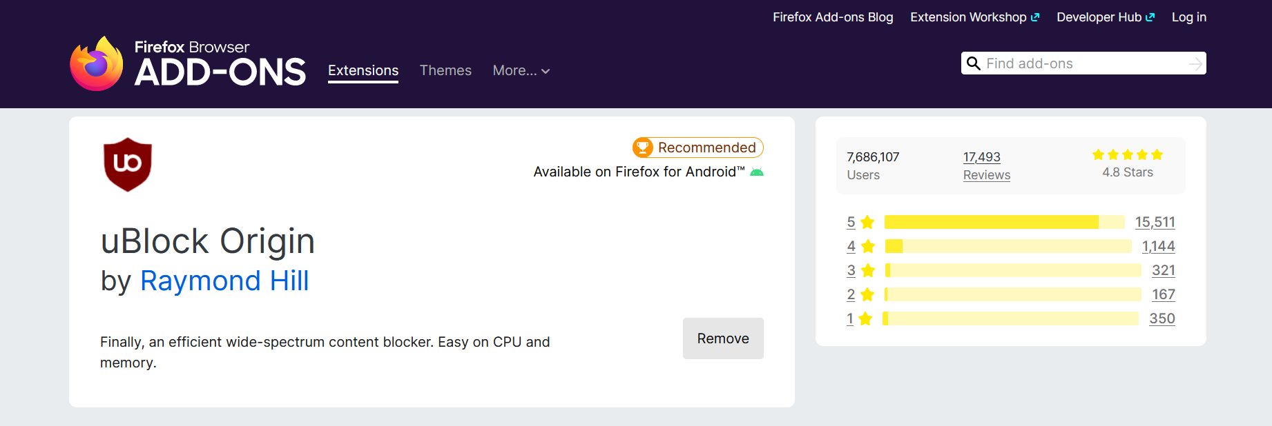
Task: Go to Firefox Add-ons Blog
Action: [x=833, y=17]
